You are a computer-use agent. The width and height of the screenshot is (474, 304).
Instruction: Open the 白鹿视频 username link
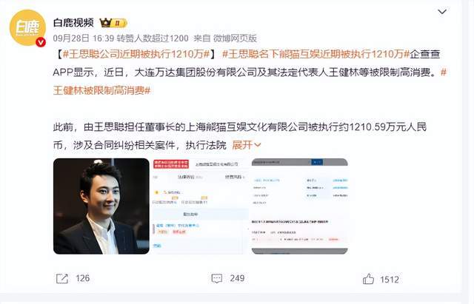point(73,23)
